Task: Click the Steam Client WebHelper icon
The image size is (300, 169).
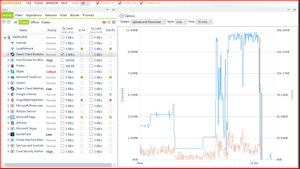Action: (x=12, y=89)
